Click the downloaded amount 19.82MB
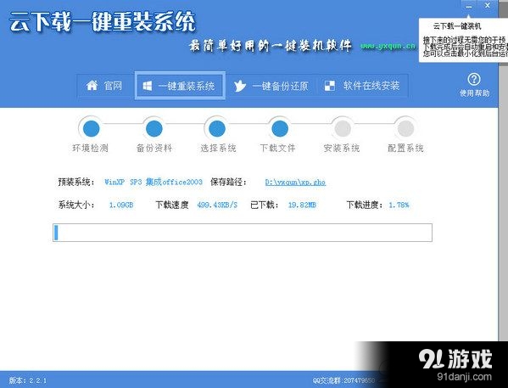This screenshot has height=388, width=508. pos(302,205)
